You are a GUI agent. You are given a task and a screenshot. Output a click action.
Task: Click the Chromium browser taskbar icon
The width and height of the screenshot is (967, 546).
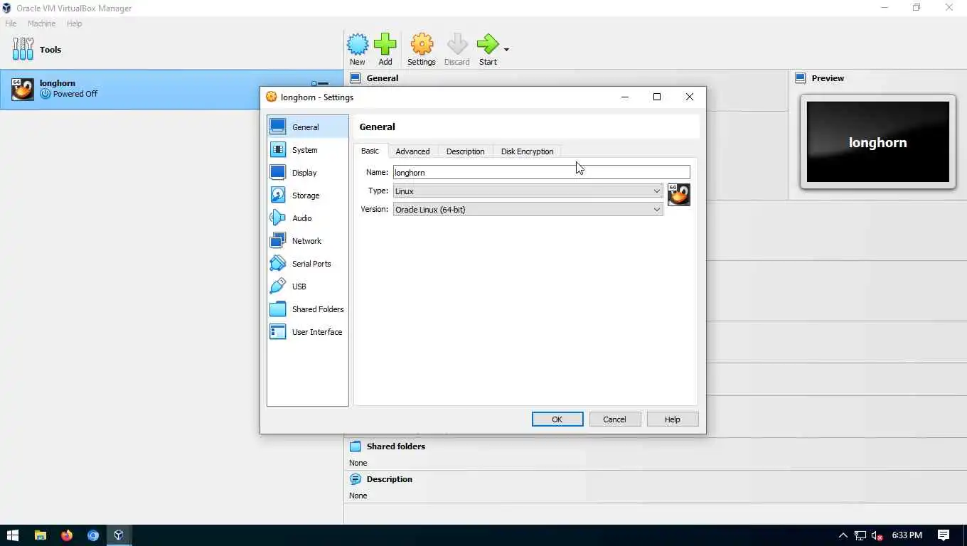coord(93,535)
